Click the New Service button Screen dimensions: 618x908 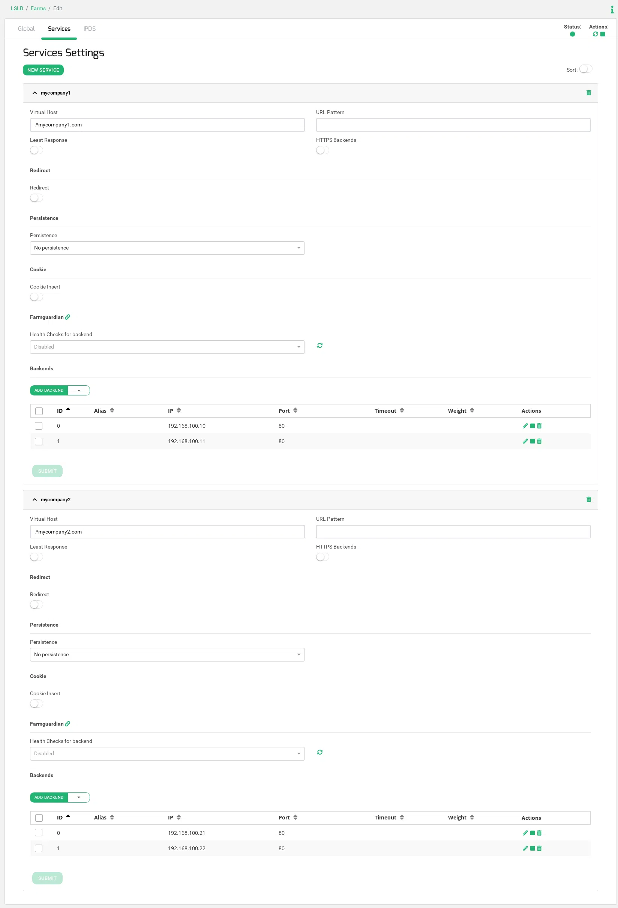pyautogui.click(x=43, y=70)
